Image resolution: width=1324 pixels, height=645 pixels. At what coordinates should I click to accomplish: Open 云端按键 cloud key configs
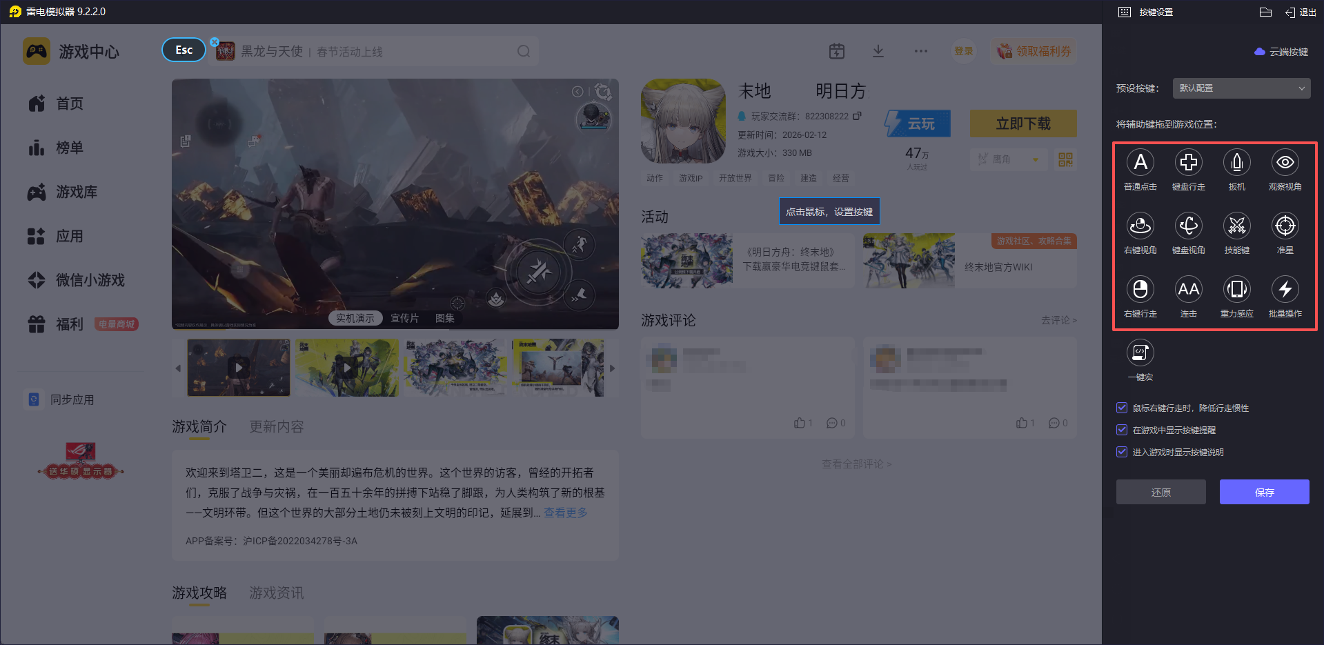[1281, 52]
